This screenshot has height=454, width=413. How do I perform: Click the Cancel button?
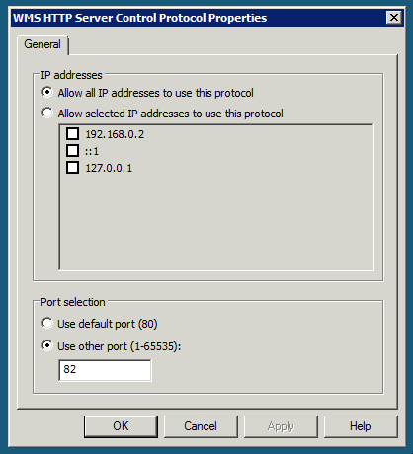(x=201, y=426)
